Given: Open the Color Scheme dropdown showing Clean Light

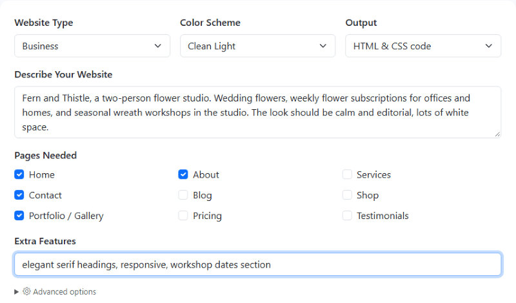Looking at the screenshot, I should (257, 46).
